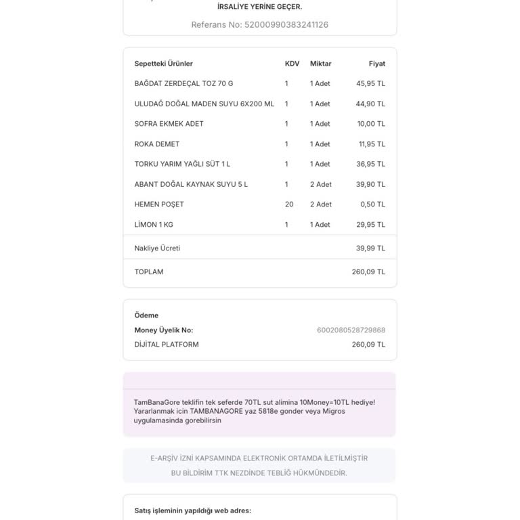Click the HEMEN POŞET item row
Screen dimensions: 520x520
(260, 204)
